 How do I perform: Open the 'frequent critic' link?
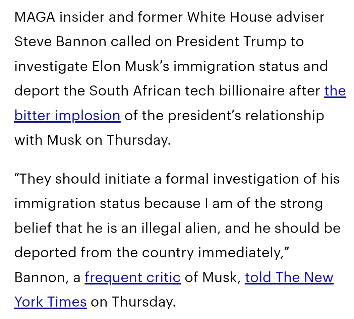132,277
